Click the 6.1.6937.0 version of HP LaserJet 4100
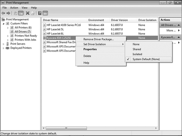This screenshot has width=182, height=136. [117, 25]
